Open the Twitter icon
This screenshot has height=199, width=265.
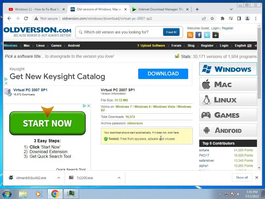click(x=207, y=35)
